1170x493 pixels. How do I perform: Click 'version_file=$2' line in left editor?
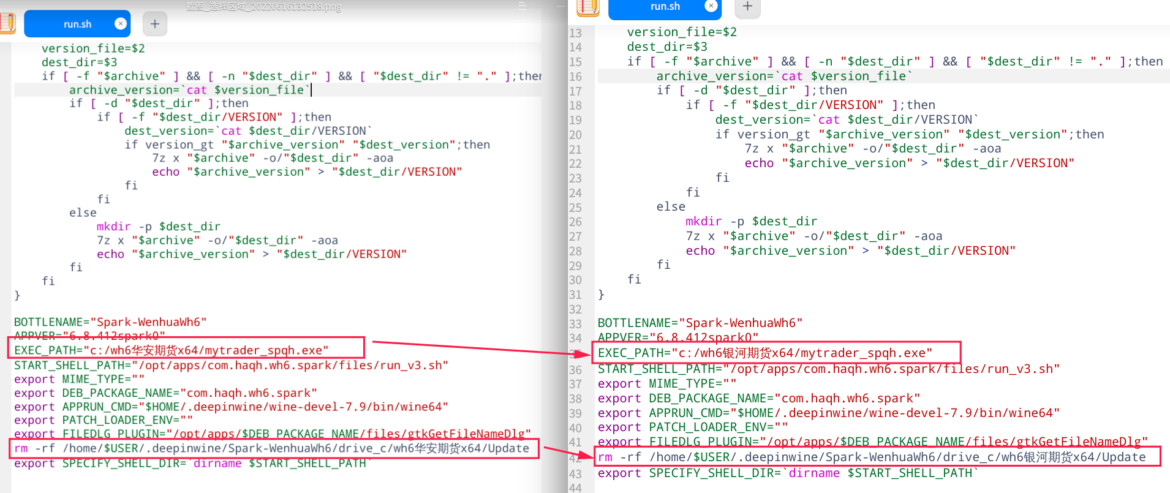[93, 48]
